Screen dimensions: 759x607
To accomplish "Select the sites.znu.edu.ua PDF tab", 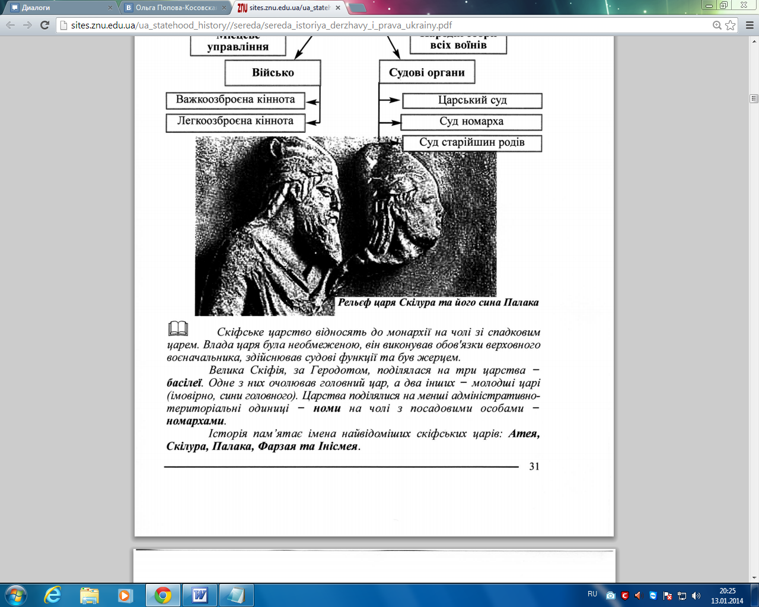I will coord(289,8).
